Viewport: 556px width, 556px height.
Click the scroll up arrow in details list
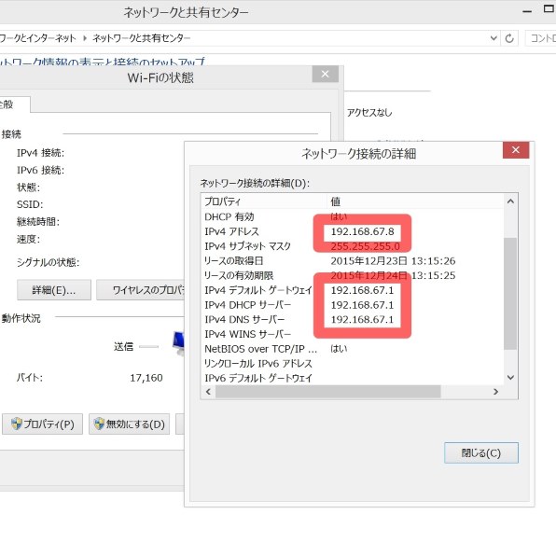(x=510, y=202)
